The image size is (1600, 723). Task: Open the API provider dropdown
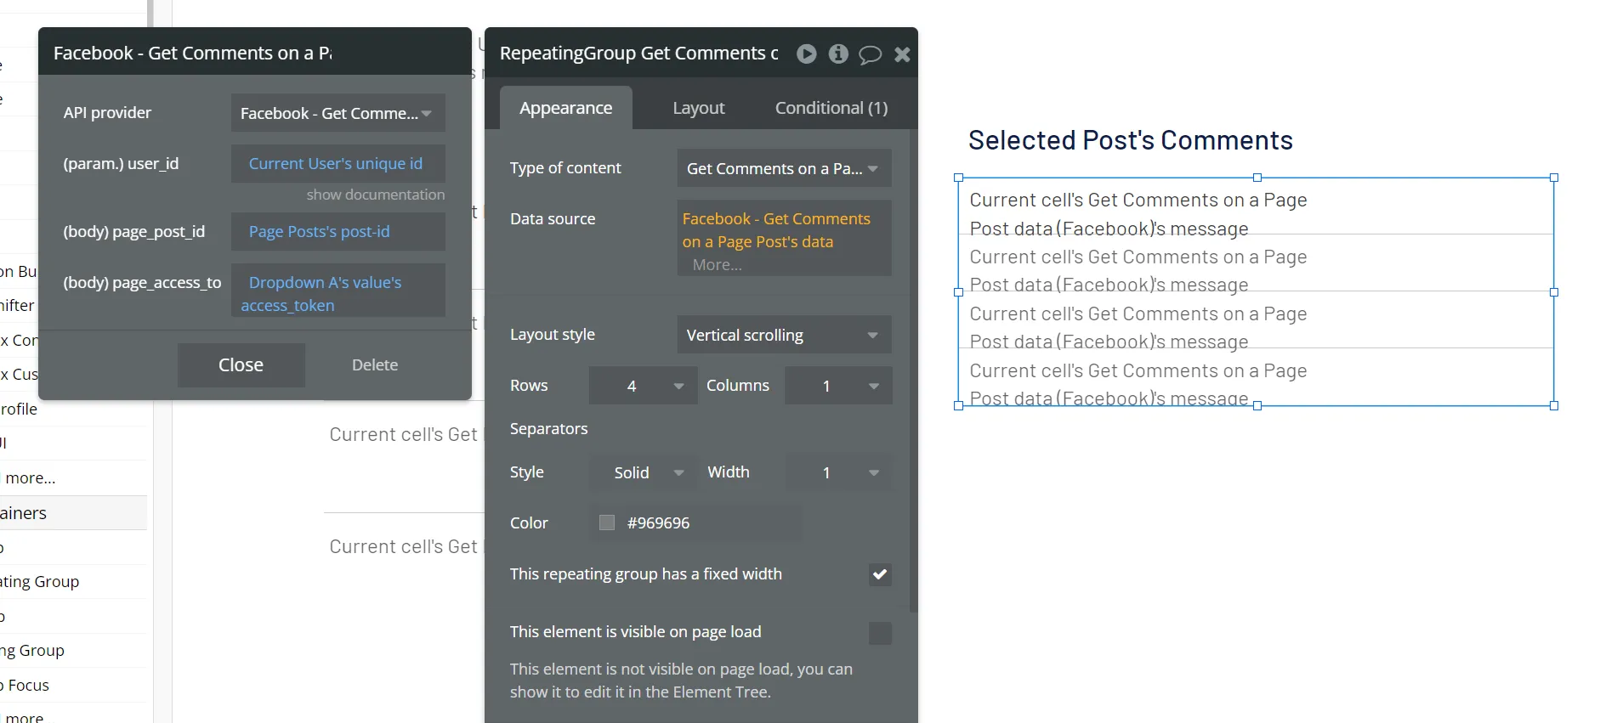click(338, 113)
